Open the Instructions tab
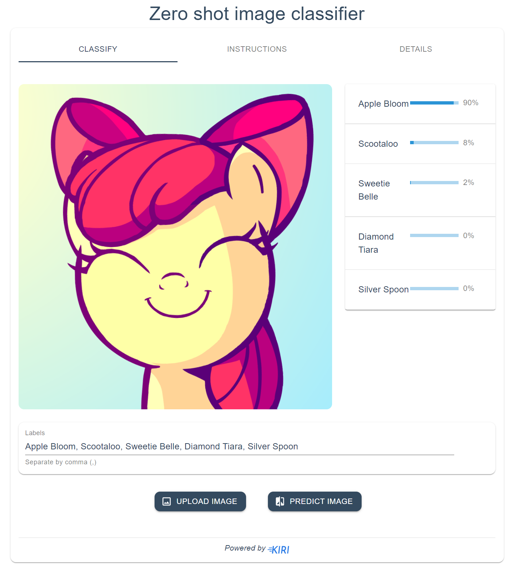Image resolution: width=518 pixels, height=575 pixels. (257, 49)
